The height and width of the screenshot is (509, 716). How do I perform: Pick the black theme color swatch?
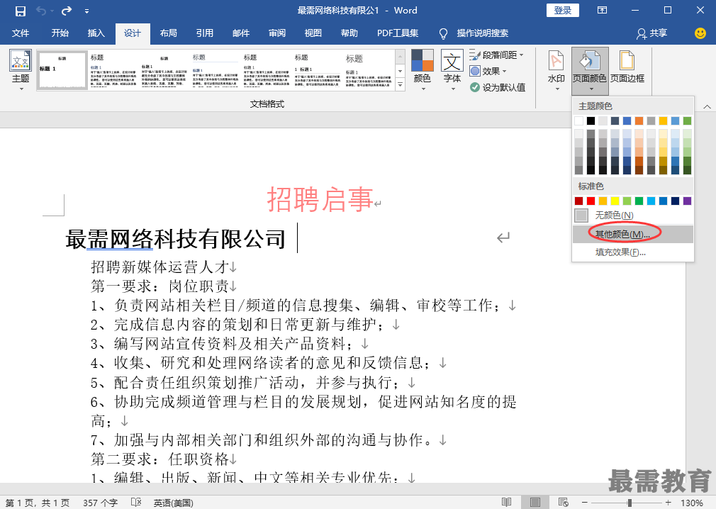coord(591,121)
